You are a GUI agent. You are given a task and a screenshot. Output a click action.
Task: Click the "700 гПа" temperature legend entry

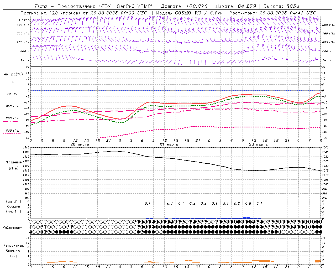point(12,118)
